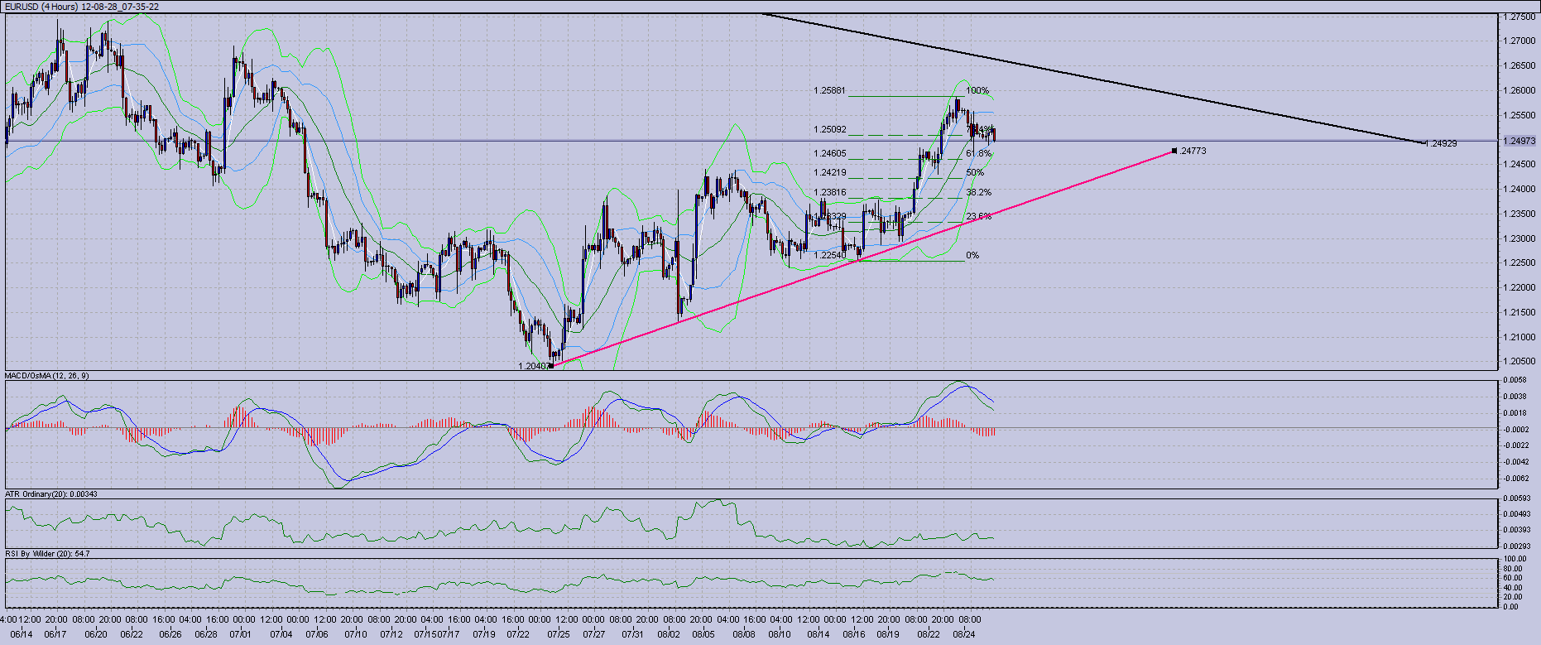1541x645 pixels.
Task: Click the ATR Ordinary(20) indicator label
Action: 51,494
